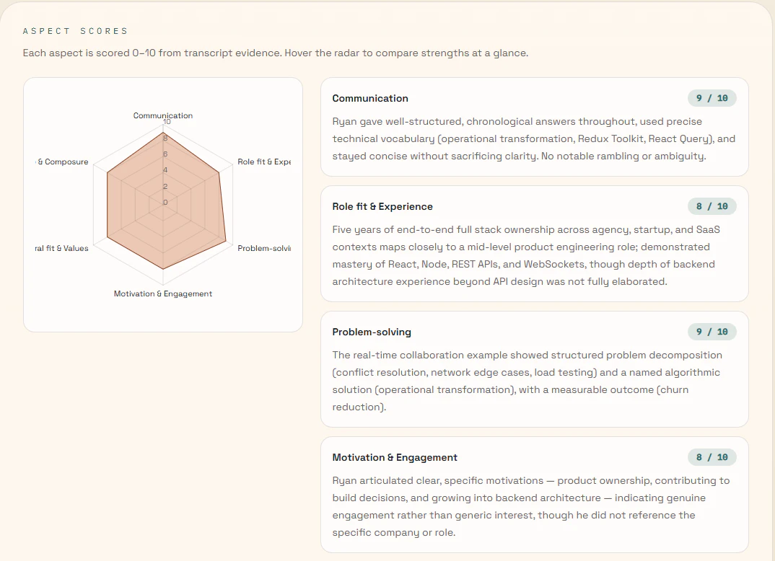This screenshot has height=561, width=775.
Task: Click the Motivation & Engagement 8 / 10 badge
Action: coord(711,457)
